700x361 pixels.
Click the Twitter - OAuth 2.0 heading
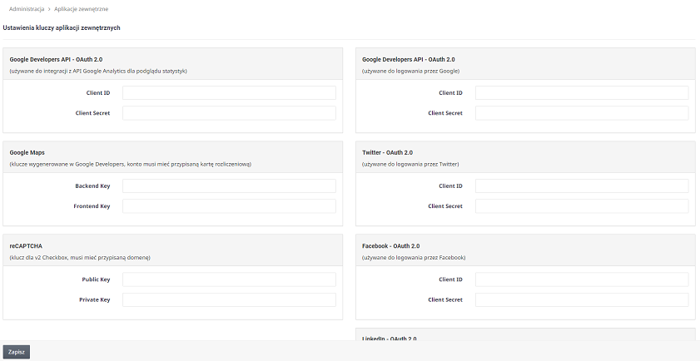pos(388,152)
